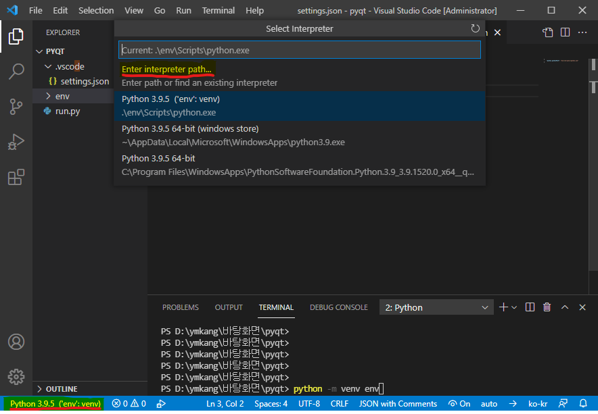Open the Accounts menu icon
Image resolution: width=598 pixels, height=414 pixels.
point(16,342)
